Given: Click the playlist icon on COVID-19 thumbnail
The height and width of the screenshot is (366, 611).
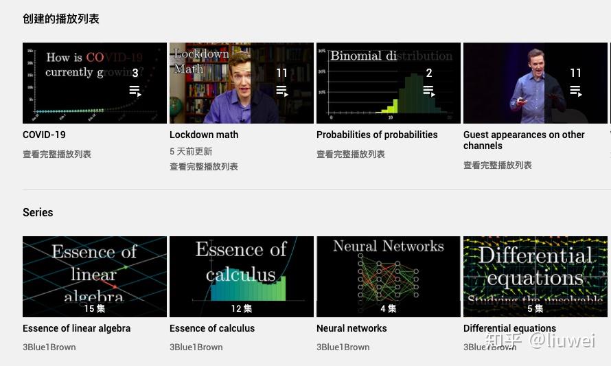Looking at the screenshot, I should coord(135,91).
